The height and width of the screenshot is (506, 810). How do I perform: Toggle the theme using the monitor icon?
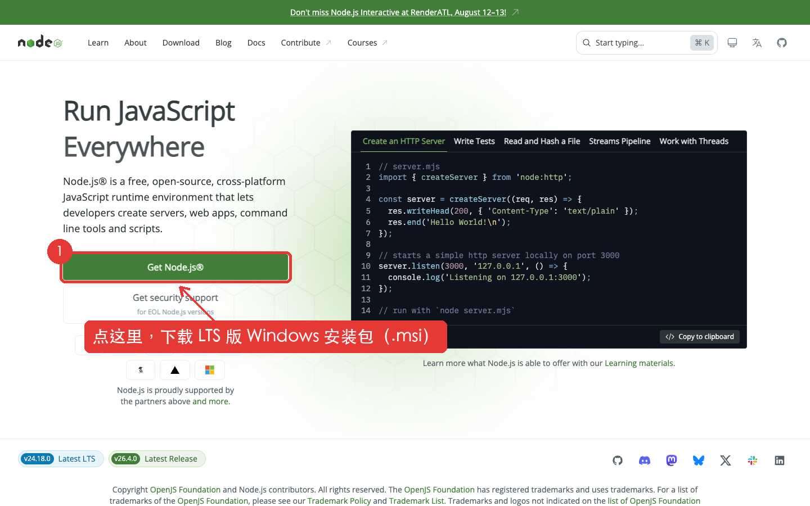click(732, 43)
